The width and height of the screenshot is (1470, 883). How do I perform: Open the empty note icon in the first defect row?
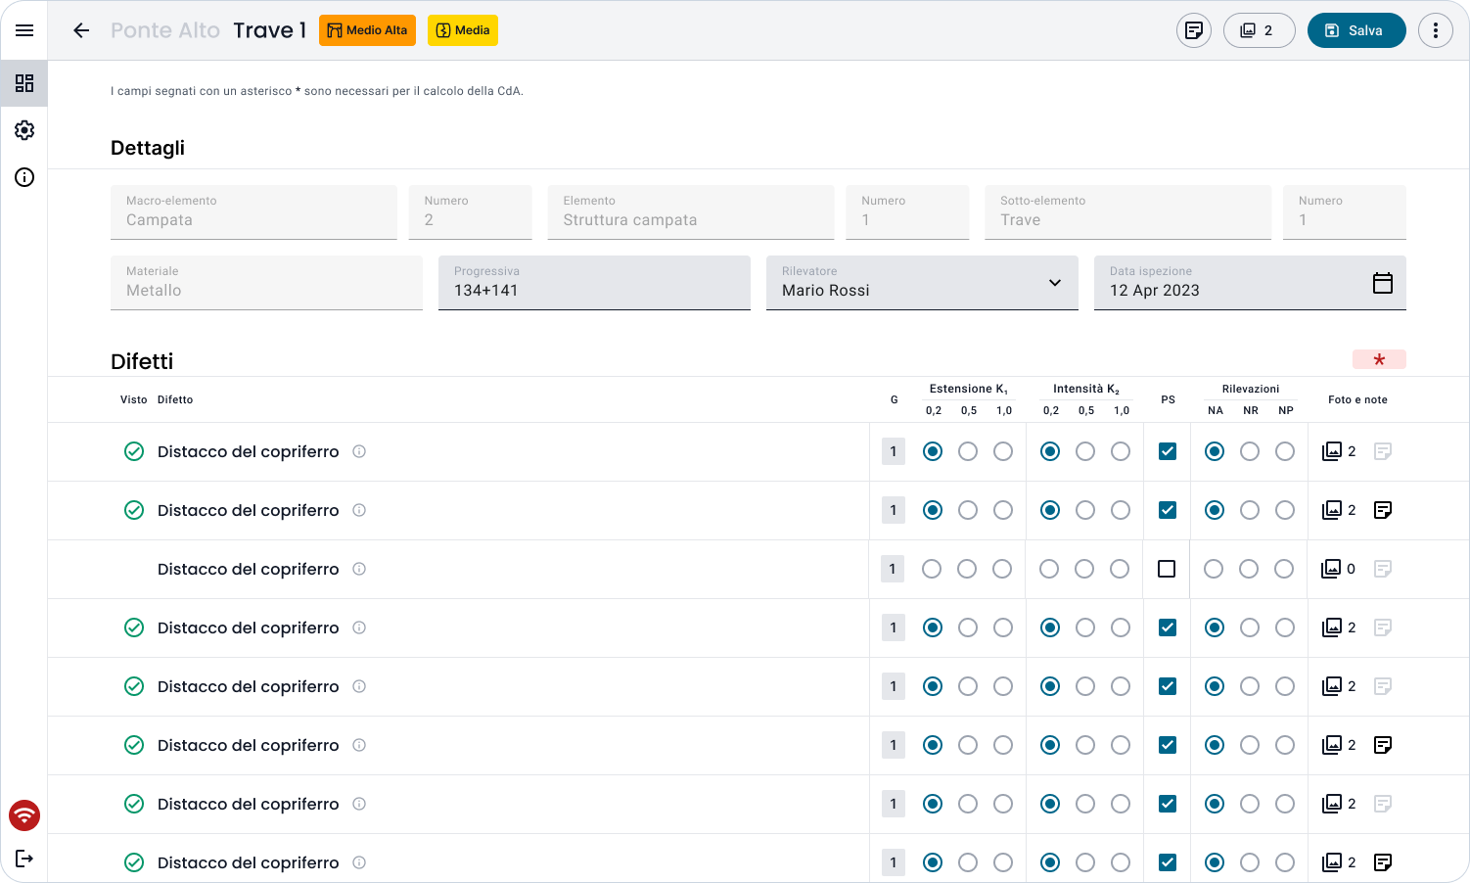pyautogui.click(x=1383, y=451)
